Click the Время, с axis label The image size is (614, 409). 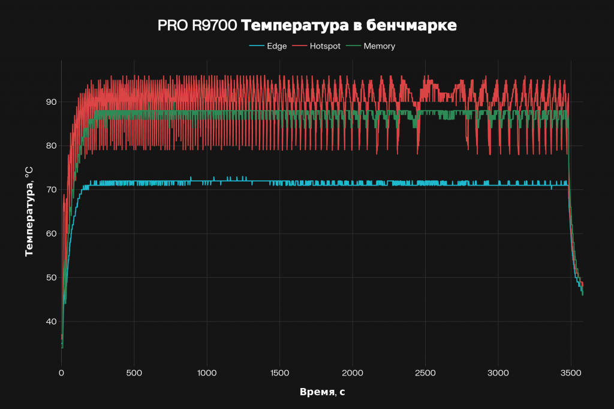pos(322,392)
